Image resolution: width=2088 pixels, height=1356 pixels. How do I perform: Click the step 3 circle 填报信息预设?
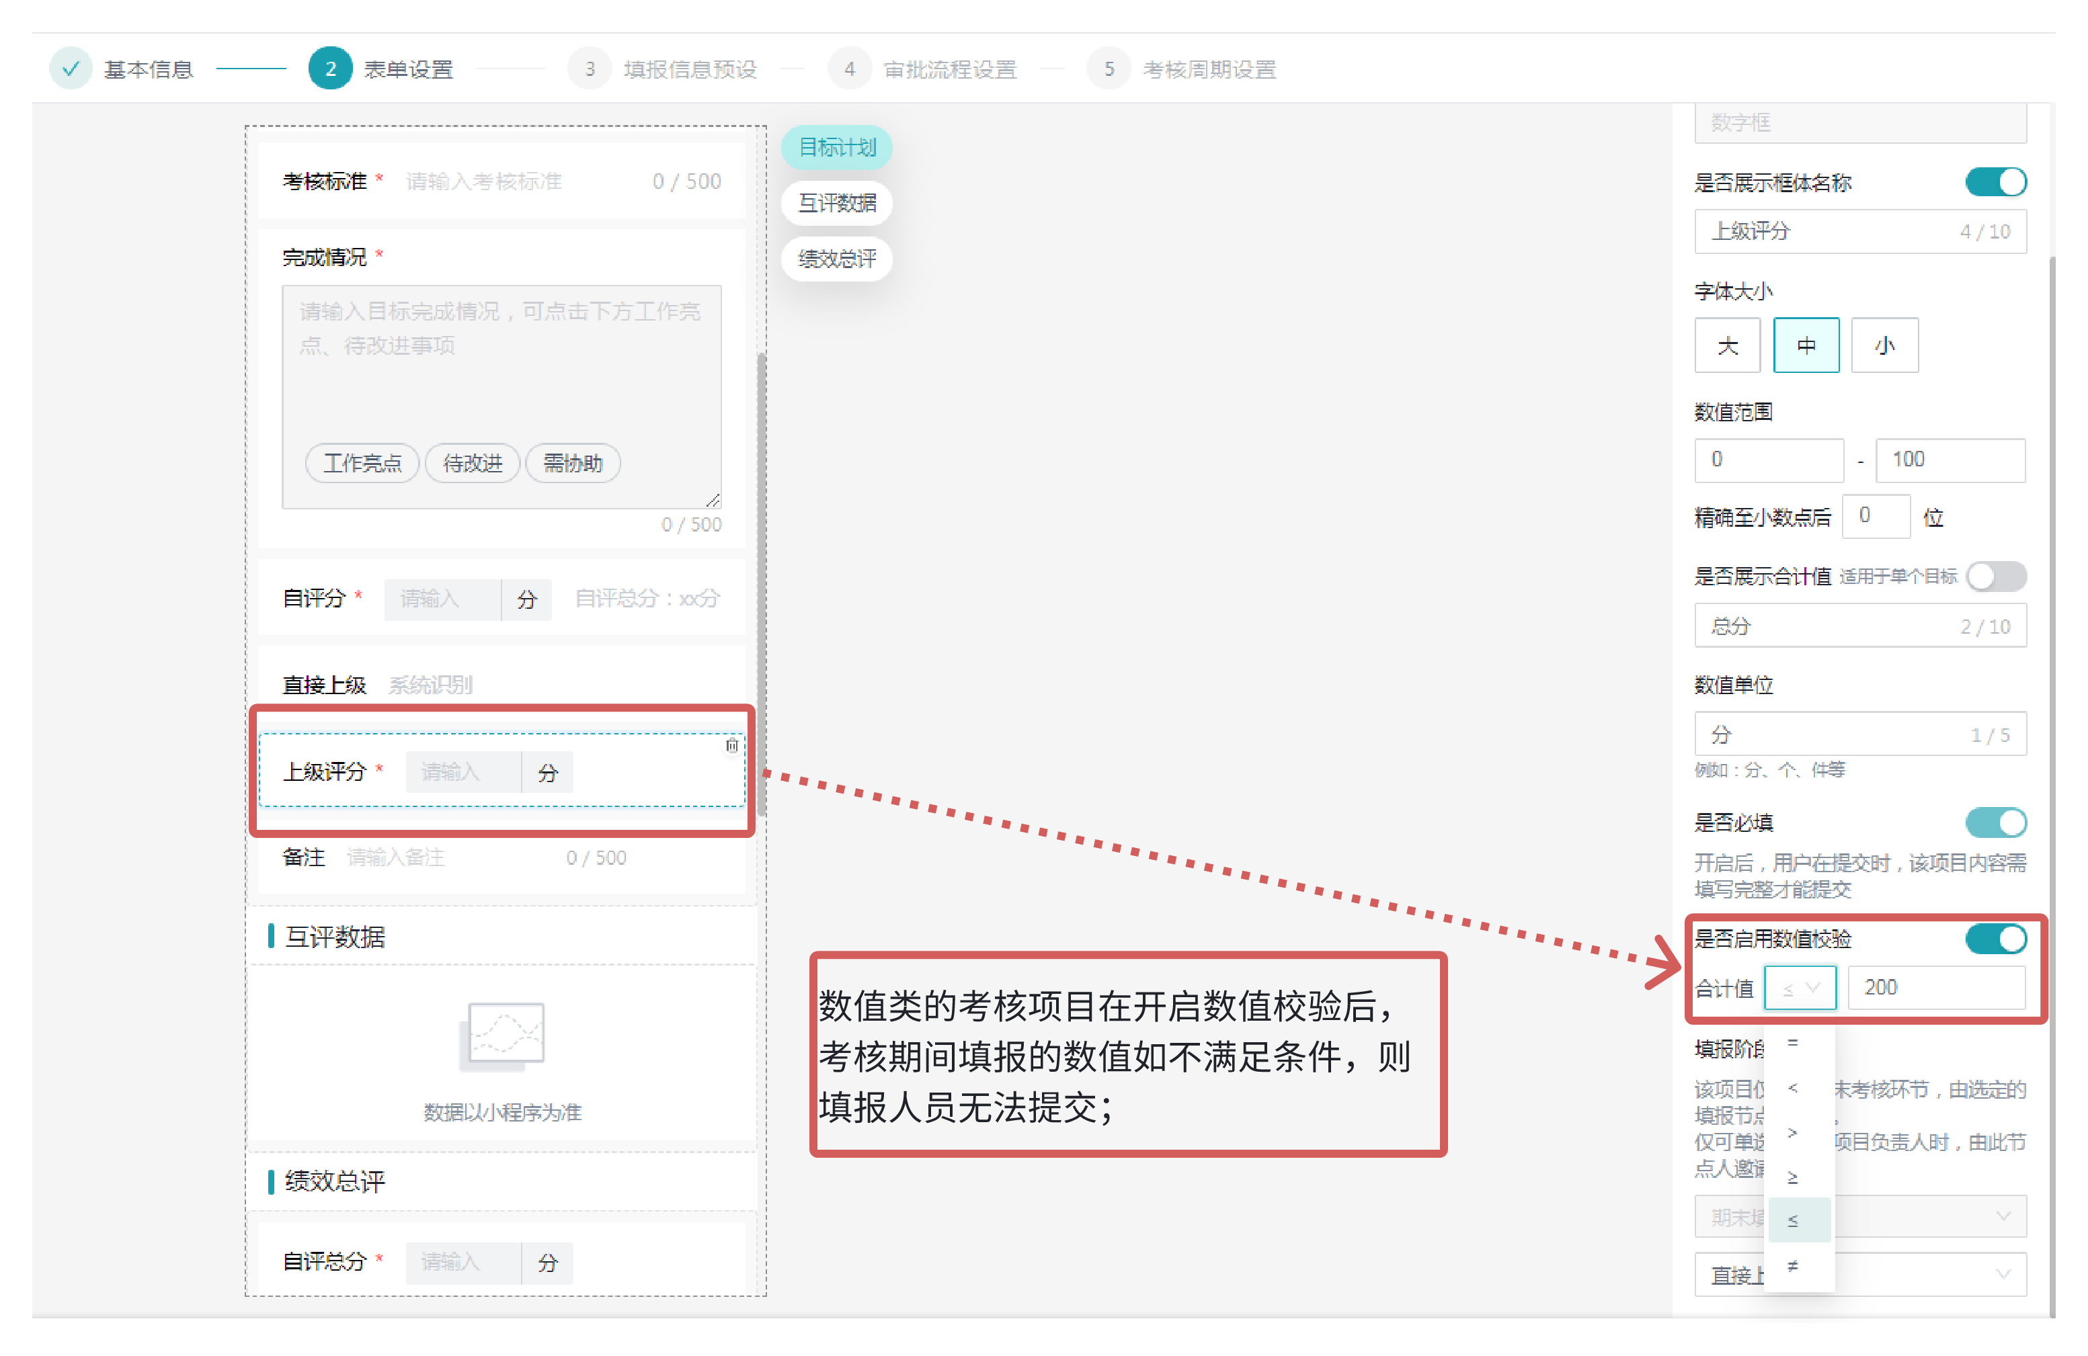(590, 69)
